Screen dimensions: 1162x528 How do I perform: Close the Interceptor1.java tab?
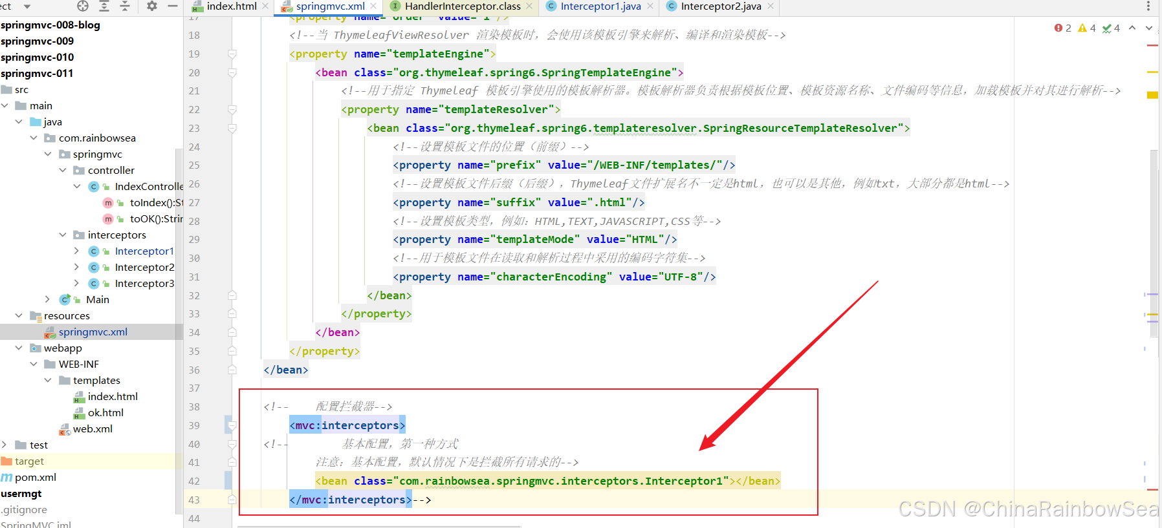(x=650, y=6)
